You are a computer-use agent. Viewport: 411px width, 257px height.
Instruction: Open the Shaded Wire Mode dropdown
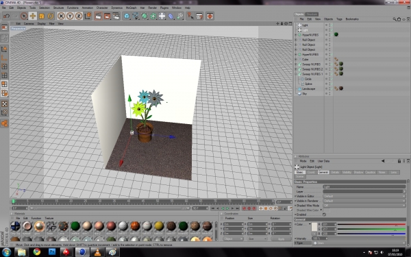(x=364, y=206)
